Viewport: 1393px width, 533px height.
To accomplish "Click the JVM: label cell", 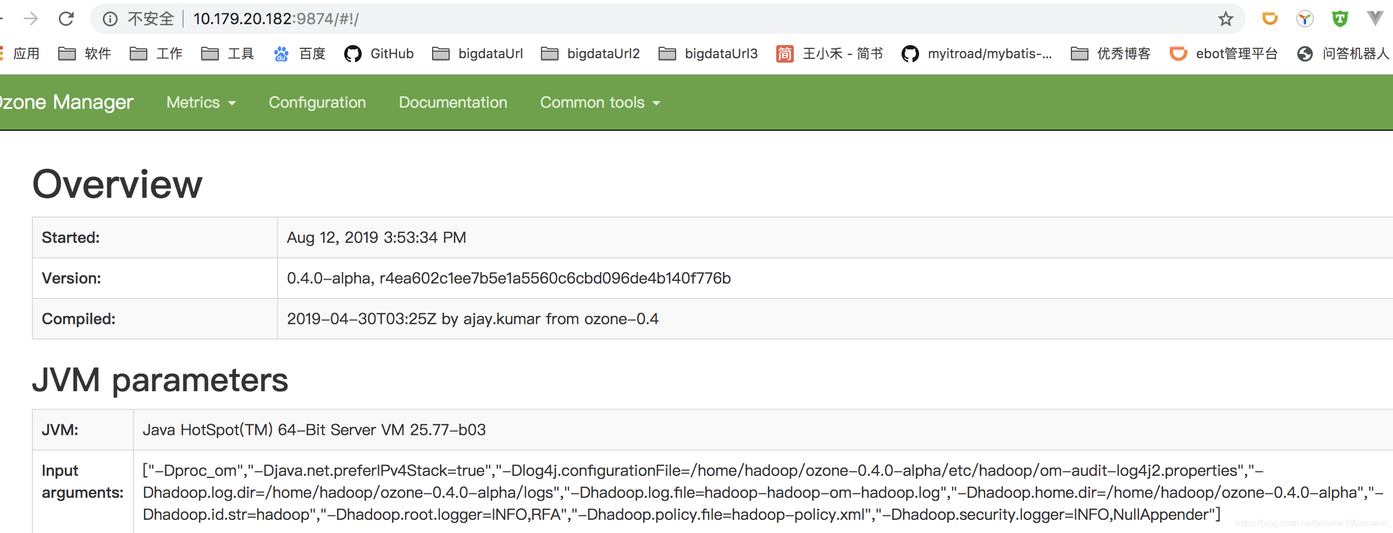I will click(83, 430).
